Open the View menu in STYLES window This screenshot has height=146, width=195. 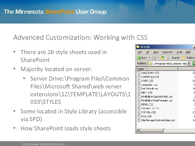tap(156, 52)
